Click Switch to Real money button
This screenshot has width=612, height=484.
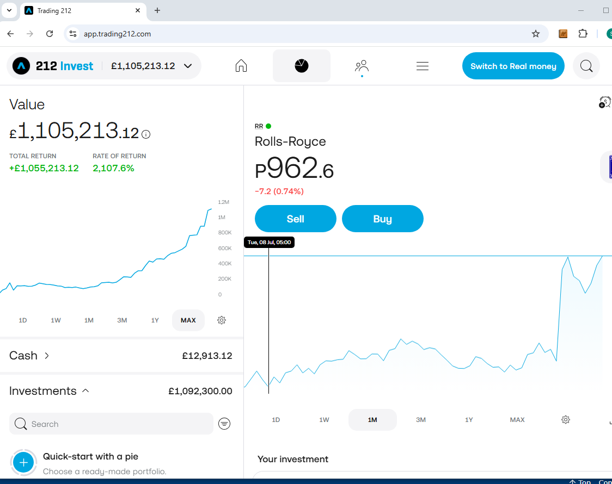pos(513,66)
